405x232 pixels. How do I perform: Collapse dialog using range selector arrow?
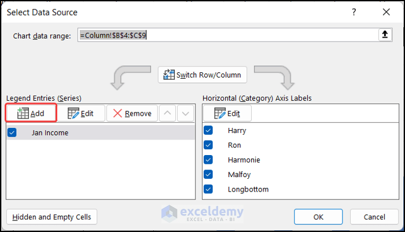[x=385, y=35]
